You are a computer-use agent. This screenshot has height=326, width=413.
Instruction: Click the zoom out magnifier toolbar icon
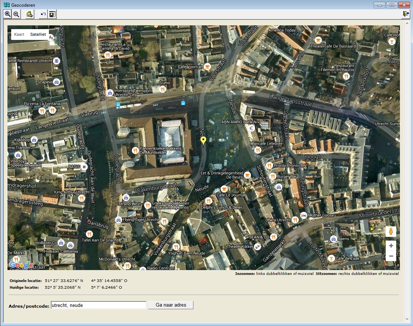pos(16,14)
